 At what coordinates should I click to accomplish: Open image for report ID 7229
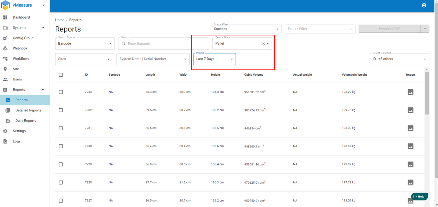tap(410, 164)
